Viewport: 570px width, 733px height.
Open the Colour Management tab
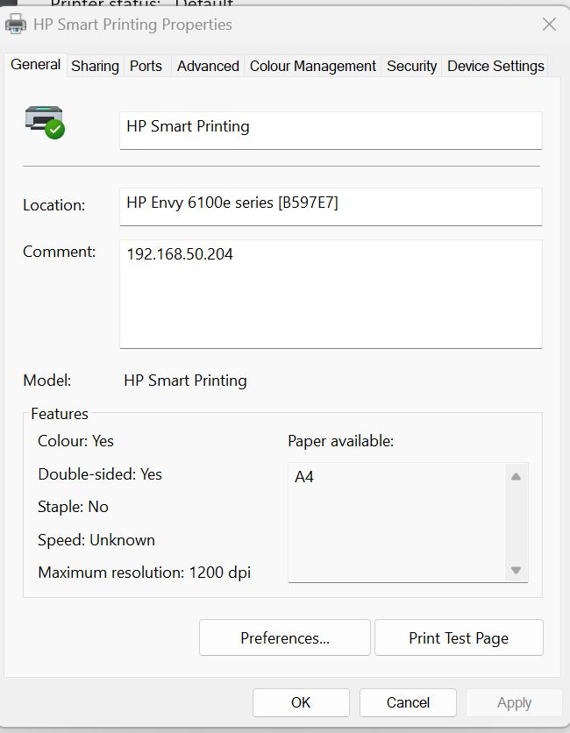coord(312,67)
